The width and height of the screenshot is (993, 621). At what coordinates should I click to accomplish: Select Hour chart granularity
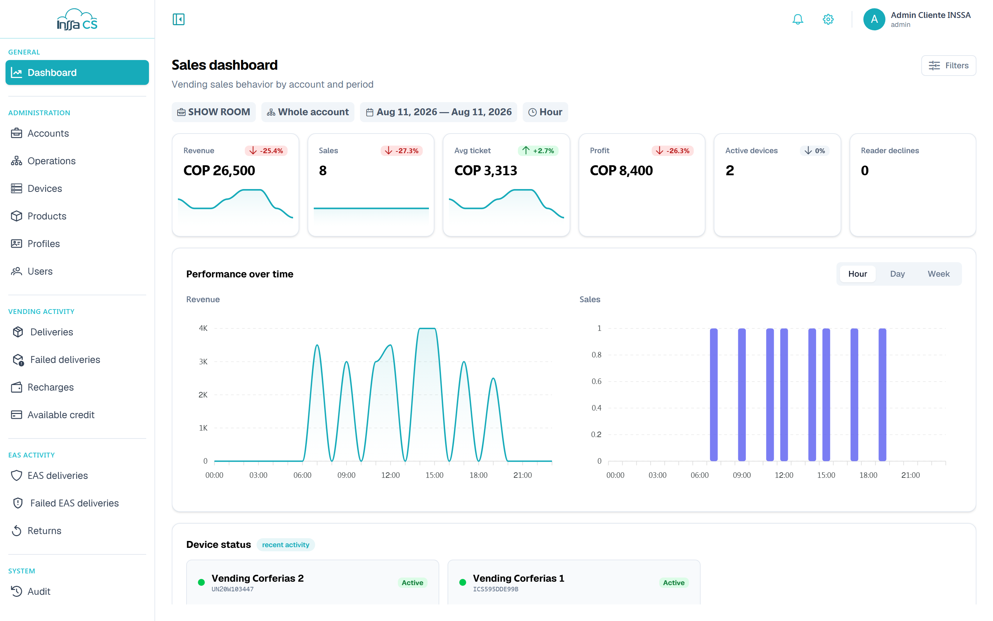857,274
